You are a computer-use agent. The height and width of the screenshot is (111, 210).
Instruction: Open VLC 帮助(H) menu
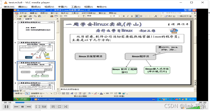coord(101,7)
